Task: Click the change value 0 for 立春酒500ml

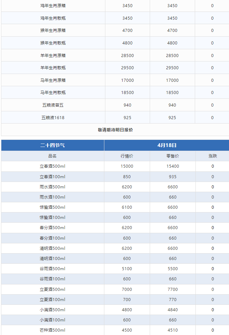Action: tap(213, 166)
